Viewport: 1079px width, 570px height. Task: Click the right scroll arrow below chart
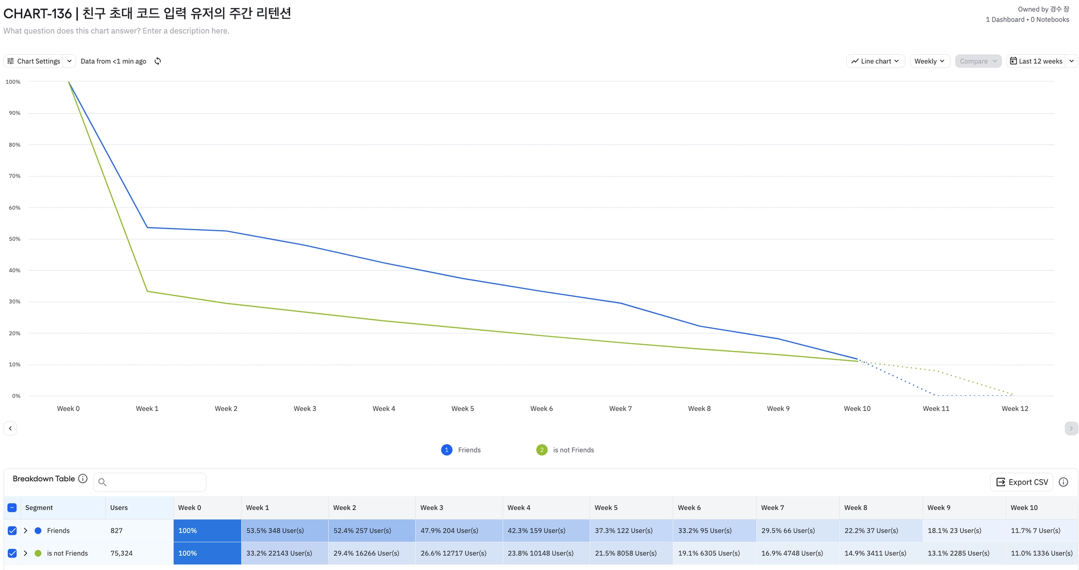[x=1071, y=428]
